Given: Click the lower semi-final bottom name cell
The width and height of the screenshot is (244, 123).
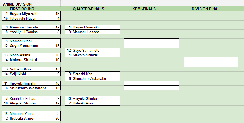Looking at the screenshot, I should click(151, 88).
